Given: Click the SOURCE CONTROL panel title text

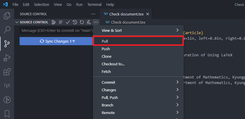Looking at the screenshot, I should click(33, 14).
